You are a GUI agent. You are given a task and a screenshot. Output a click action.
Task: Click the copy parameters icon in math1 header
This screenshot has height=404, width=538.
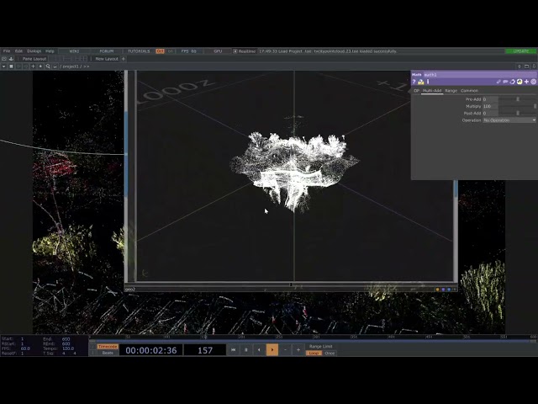tap(512, 82)
